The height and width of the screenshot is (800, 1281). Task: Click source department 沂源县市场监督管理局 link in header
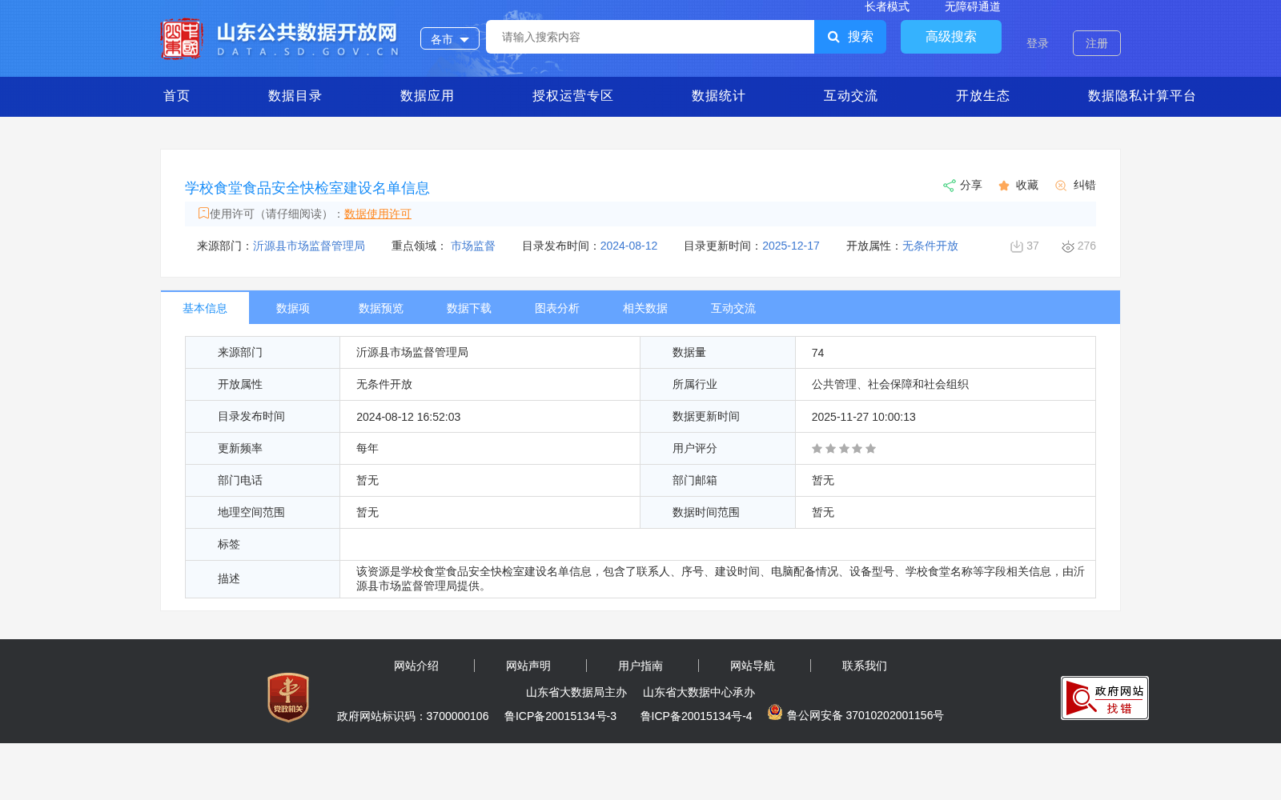pyautogui.click(x=309, y=246)
